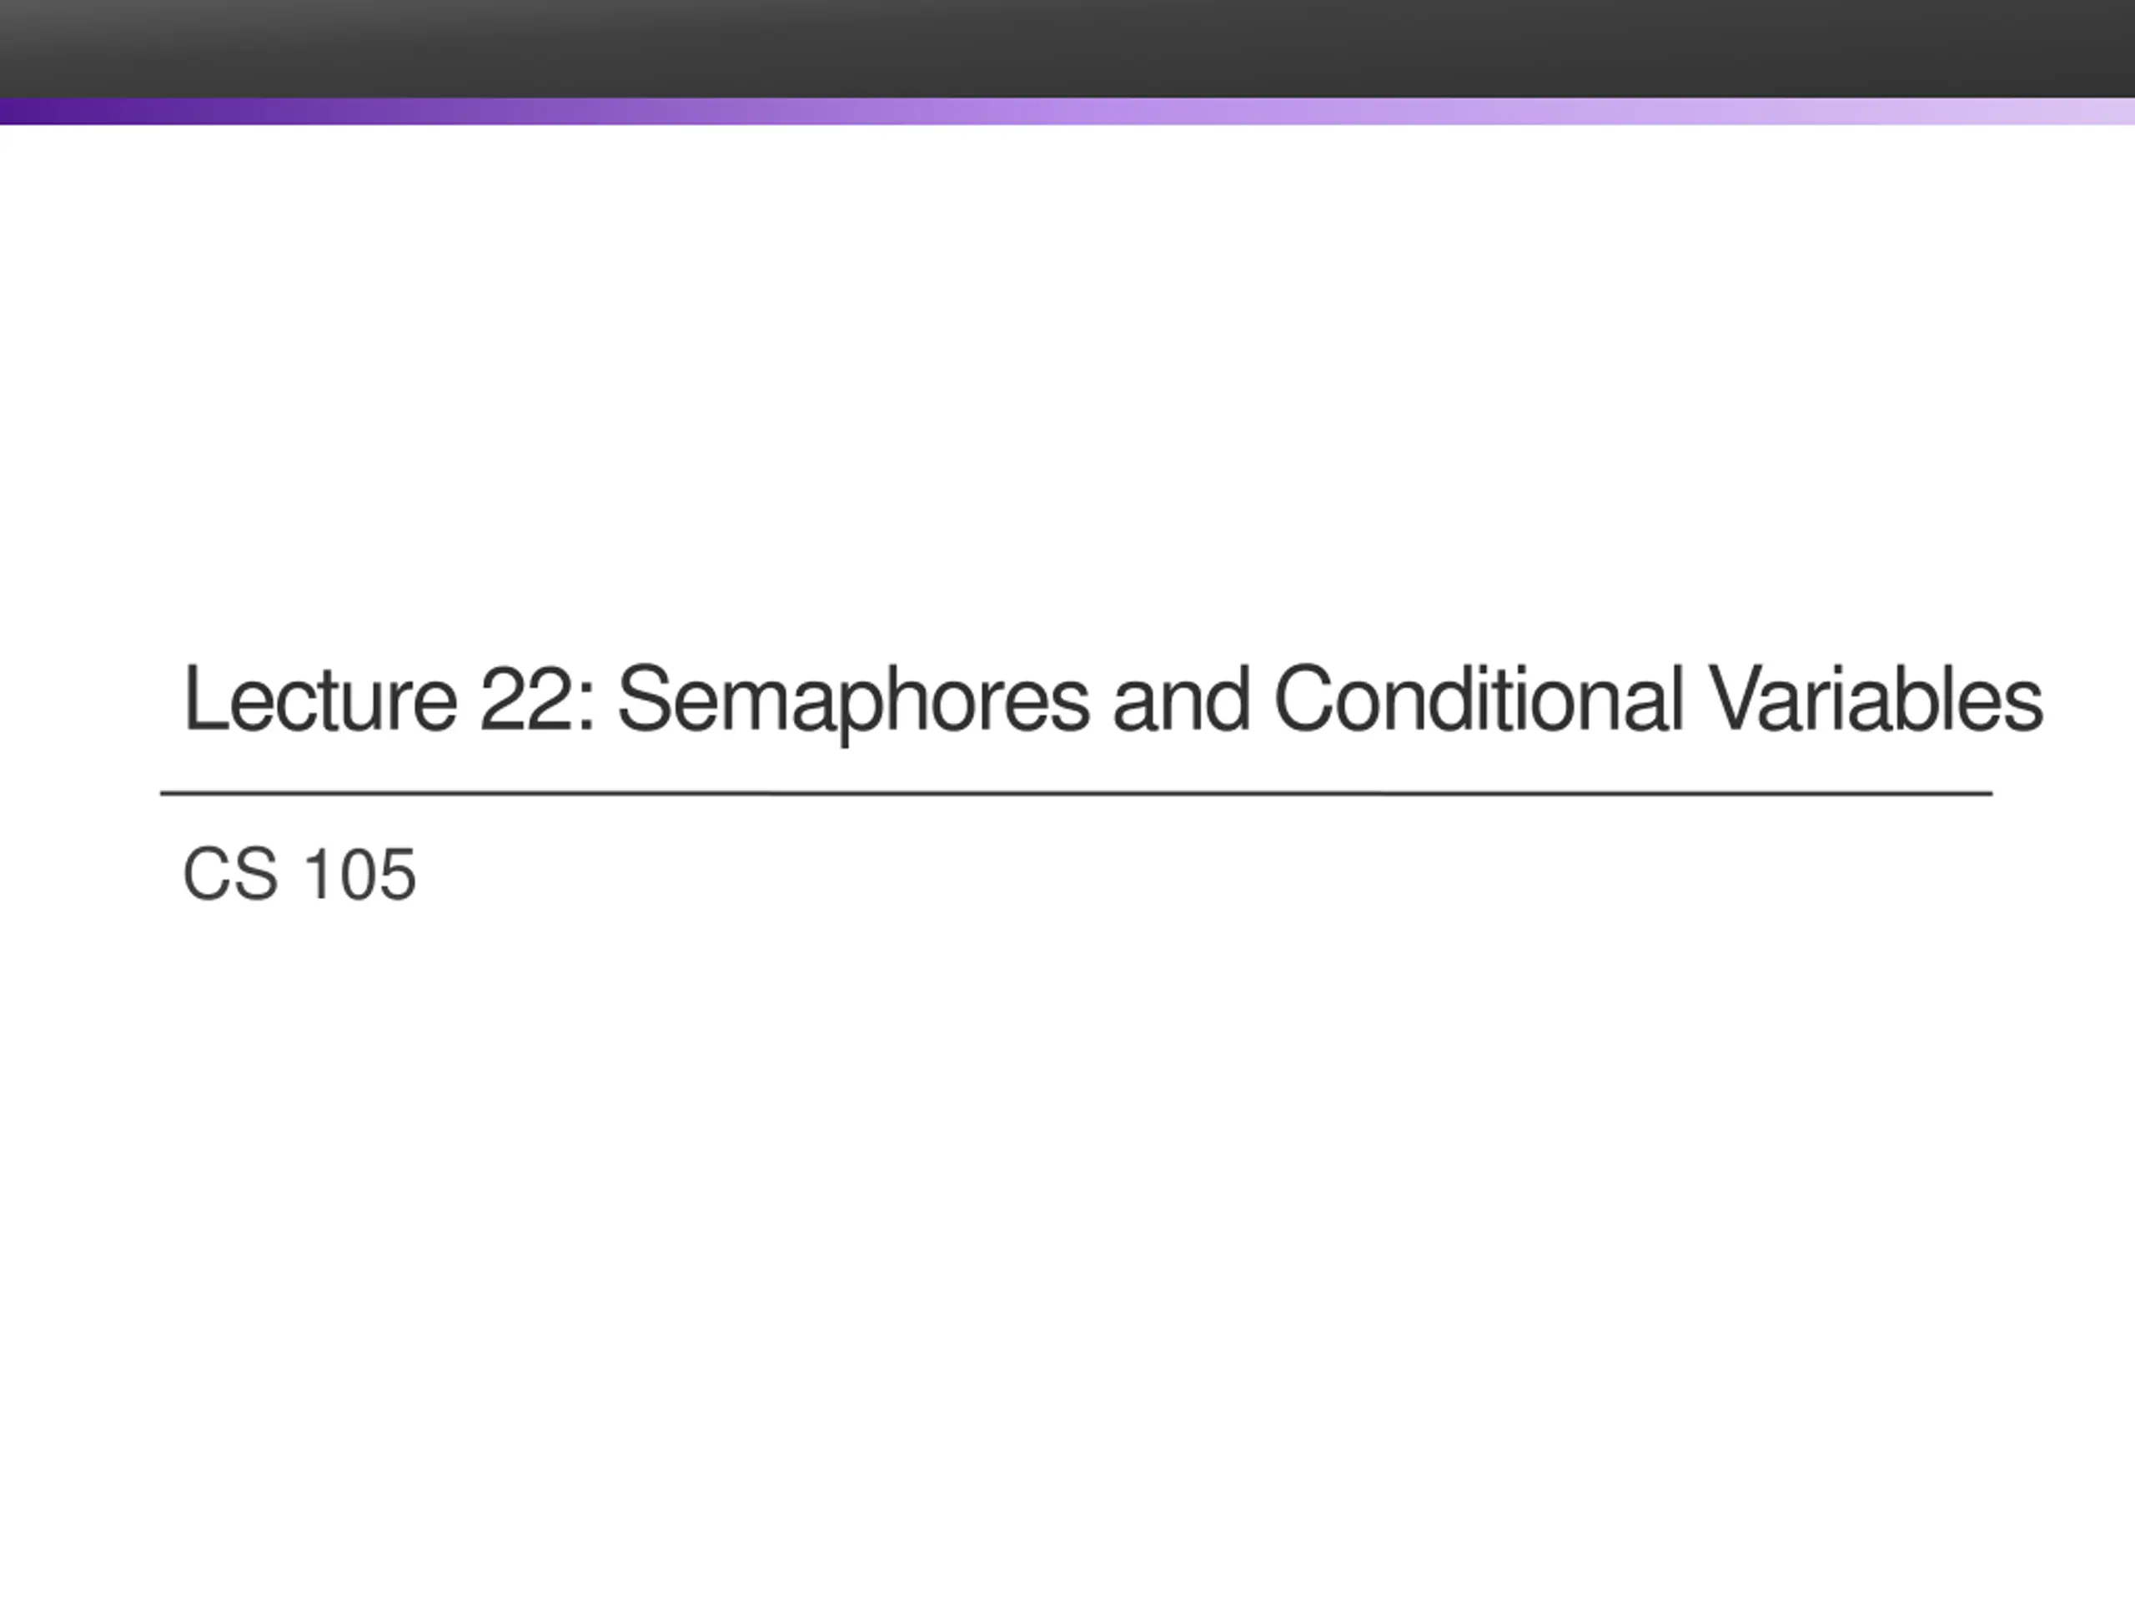Viewport: 2135px width, 1601px height.
Task: Click the word "Lecture" in the title
Action: 319,699
